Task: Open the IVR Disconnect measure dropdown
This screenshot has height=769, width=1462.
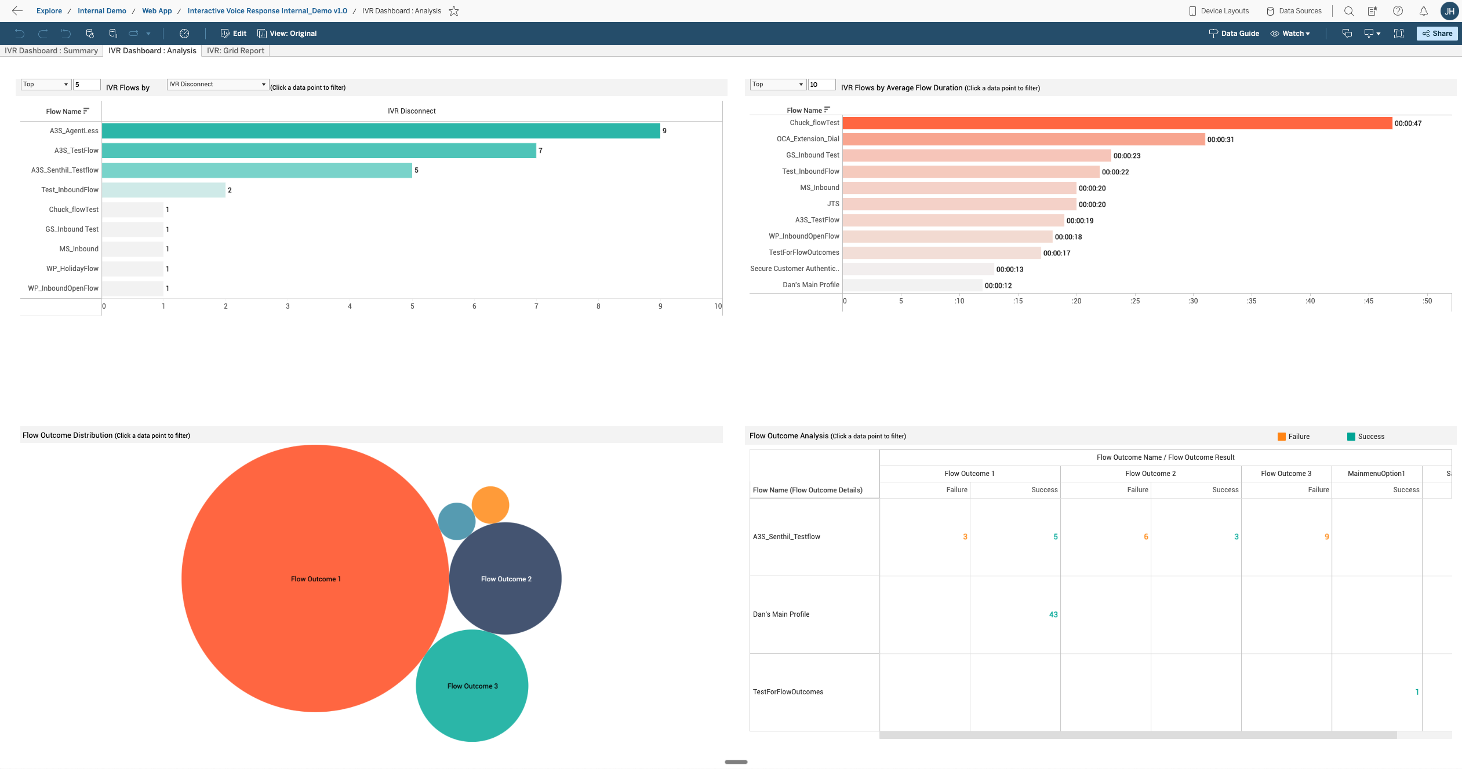Action: (217, 85)
